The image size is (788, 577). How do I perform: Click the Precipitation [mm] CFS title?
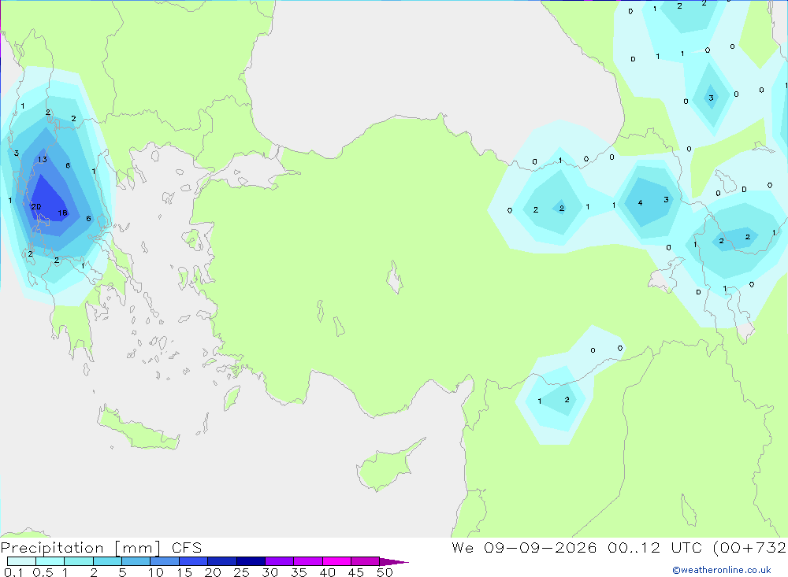[101, 547]
